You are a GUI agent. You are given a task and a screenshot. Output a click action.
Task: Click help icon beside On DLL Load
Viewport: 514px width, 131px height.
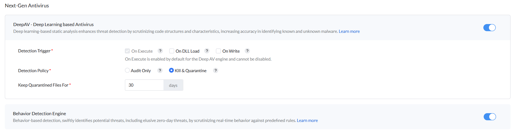pyautogui.click(x=207, y=51)
